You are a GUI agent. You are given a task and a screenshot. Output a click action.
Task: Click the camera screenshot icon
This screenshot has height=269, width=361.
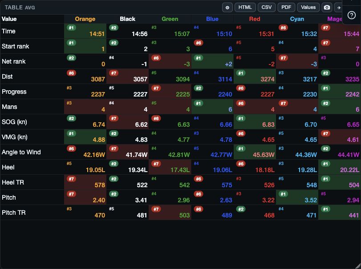327,8
